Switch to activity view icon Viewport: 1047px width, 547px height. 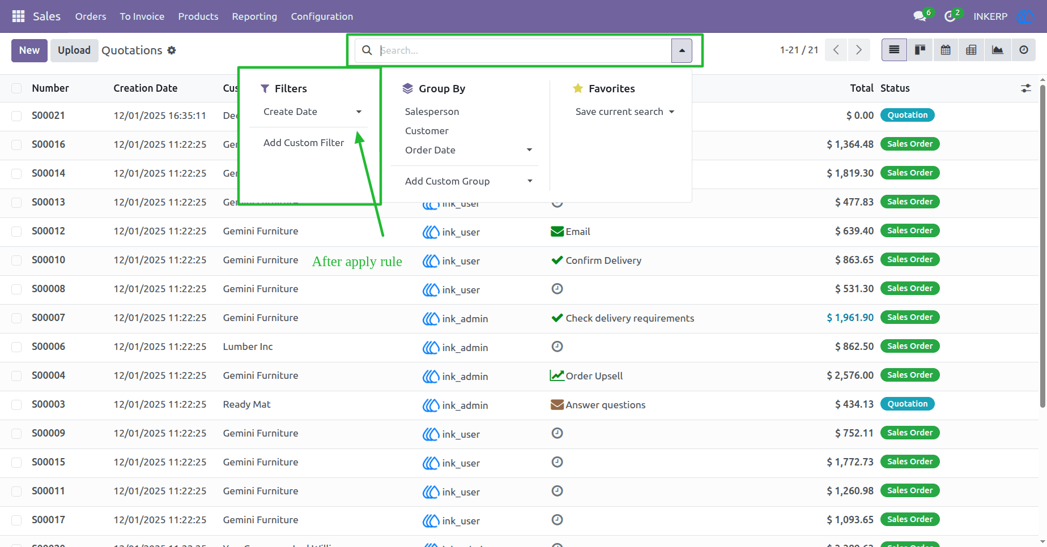click(x=1024, y=50)
